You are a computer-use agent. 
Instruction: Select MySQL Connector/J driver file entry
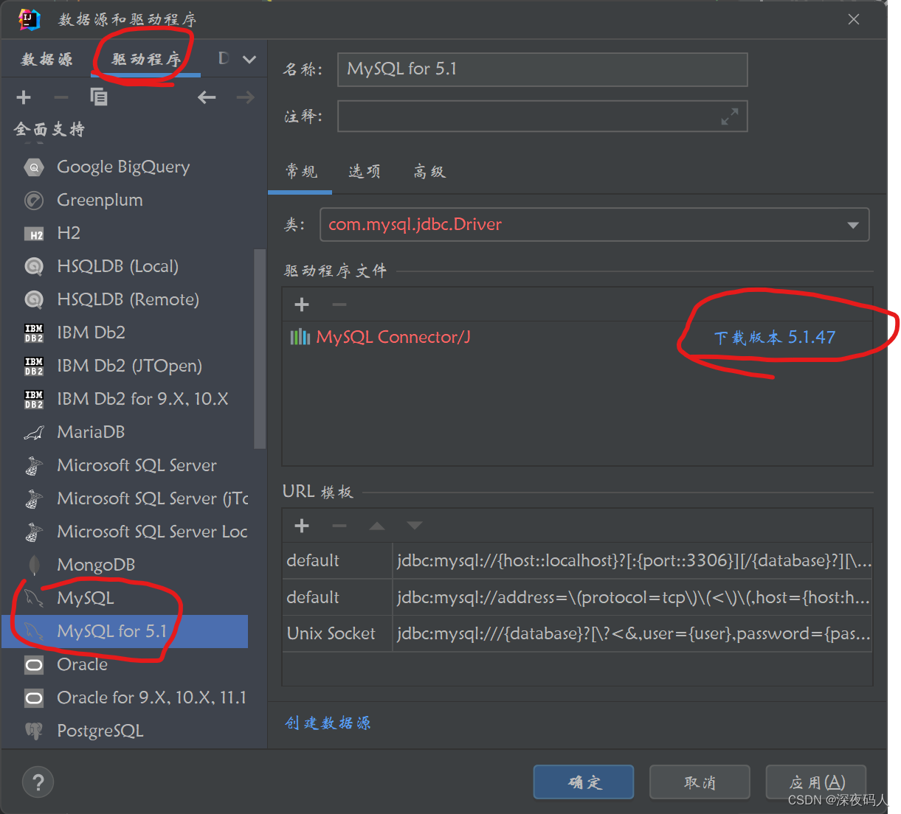pos(393,337)
